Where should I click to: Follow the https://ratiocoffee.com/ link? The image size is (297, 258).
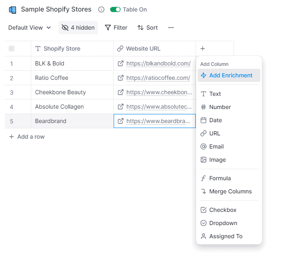pos(158,78)
